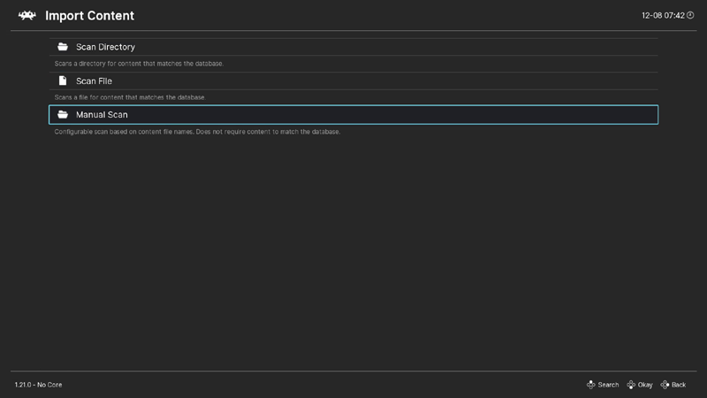The width and height of the screenshot is (707, 398).
Task: Select the Scan File menu entry
Action: click(94, 81)
